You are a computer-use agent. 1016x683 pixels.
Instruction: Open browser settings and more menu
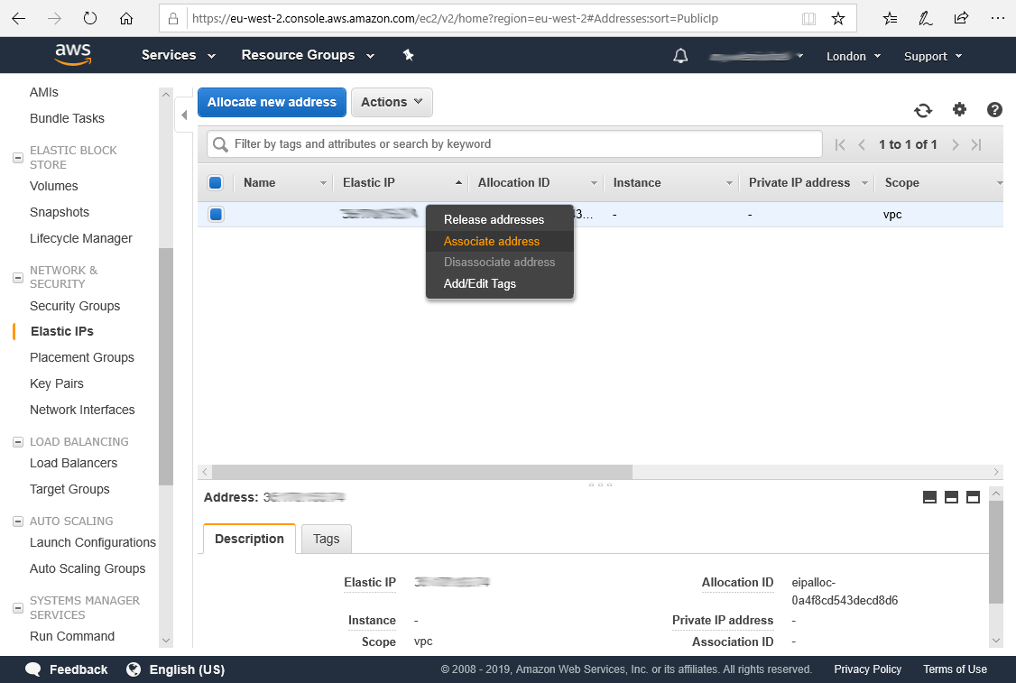(x=998, y=18)
